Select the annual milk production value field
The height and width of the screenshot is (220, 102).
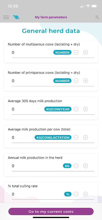pos(37,166)
